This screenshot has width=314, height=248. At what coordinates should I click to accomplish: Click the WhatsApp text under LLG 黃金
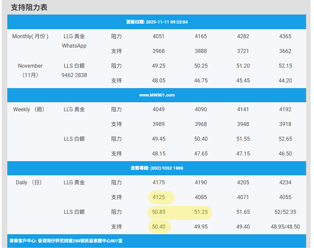74,46
